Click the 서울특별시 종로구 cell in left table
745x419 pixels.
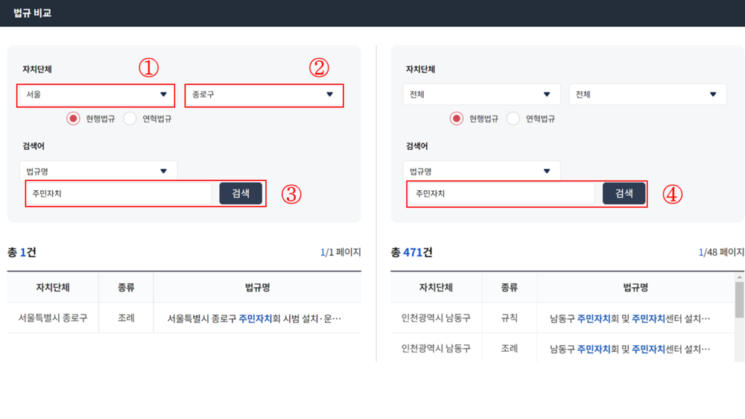[53, 318]
